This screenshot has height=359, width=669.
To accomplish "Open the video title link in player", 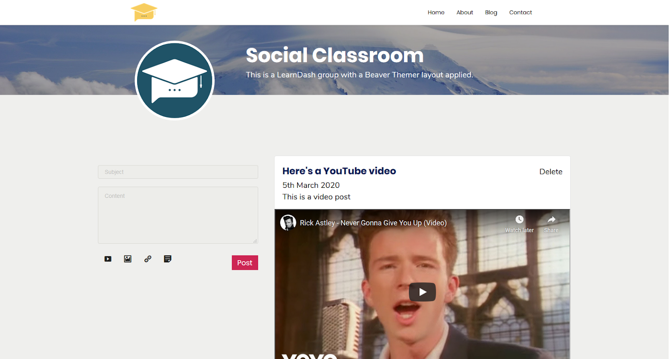I will pyautogui.click(x=373, y=223).
